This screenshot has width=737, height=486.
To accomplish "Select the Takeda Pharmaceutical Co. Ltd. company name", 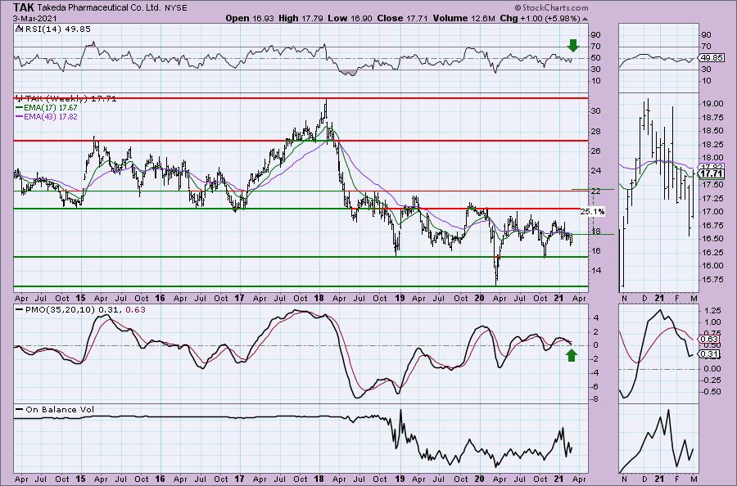I will pyautogui.click(x=100, y=8).
